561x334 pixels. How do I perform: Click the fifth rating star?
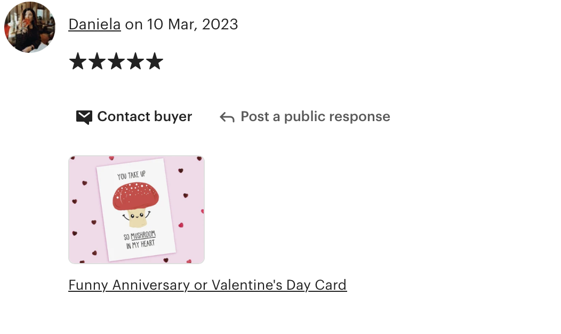pyautogui.click(x=155, y=61)
